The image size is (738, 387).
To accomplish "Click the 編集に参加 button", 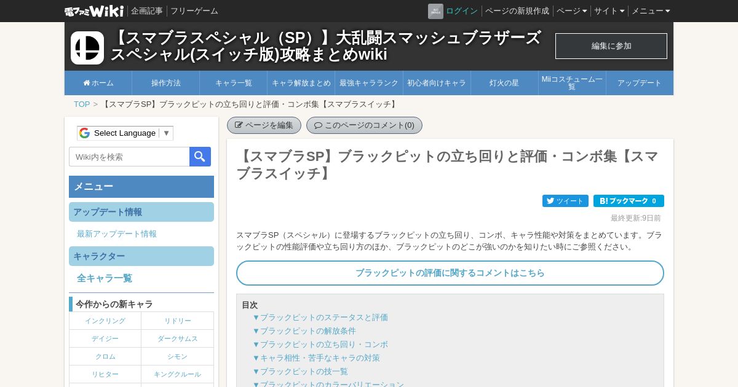I will pyautogui.click(x=611, y=46).
